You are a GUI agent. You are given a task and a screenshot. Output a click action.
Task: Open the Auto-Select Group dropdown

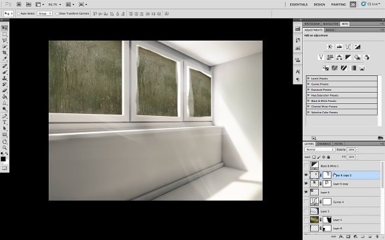click(45, 13)
